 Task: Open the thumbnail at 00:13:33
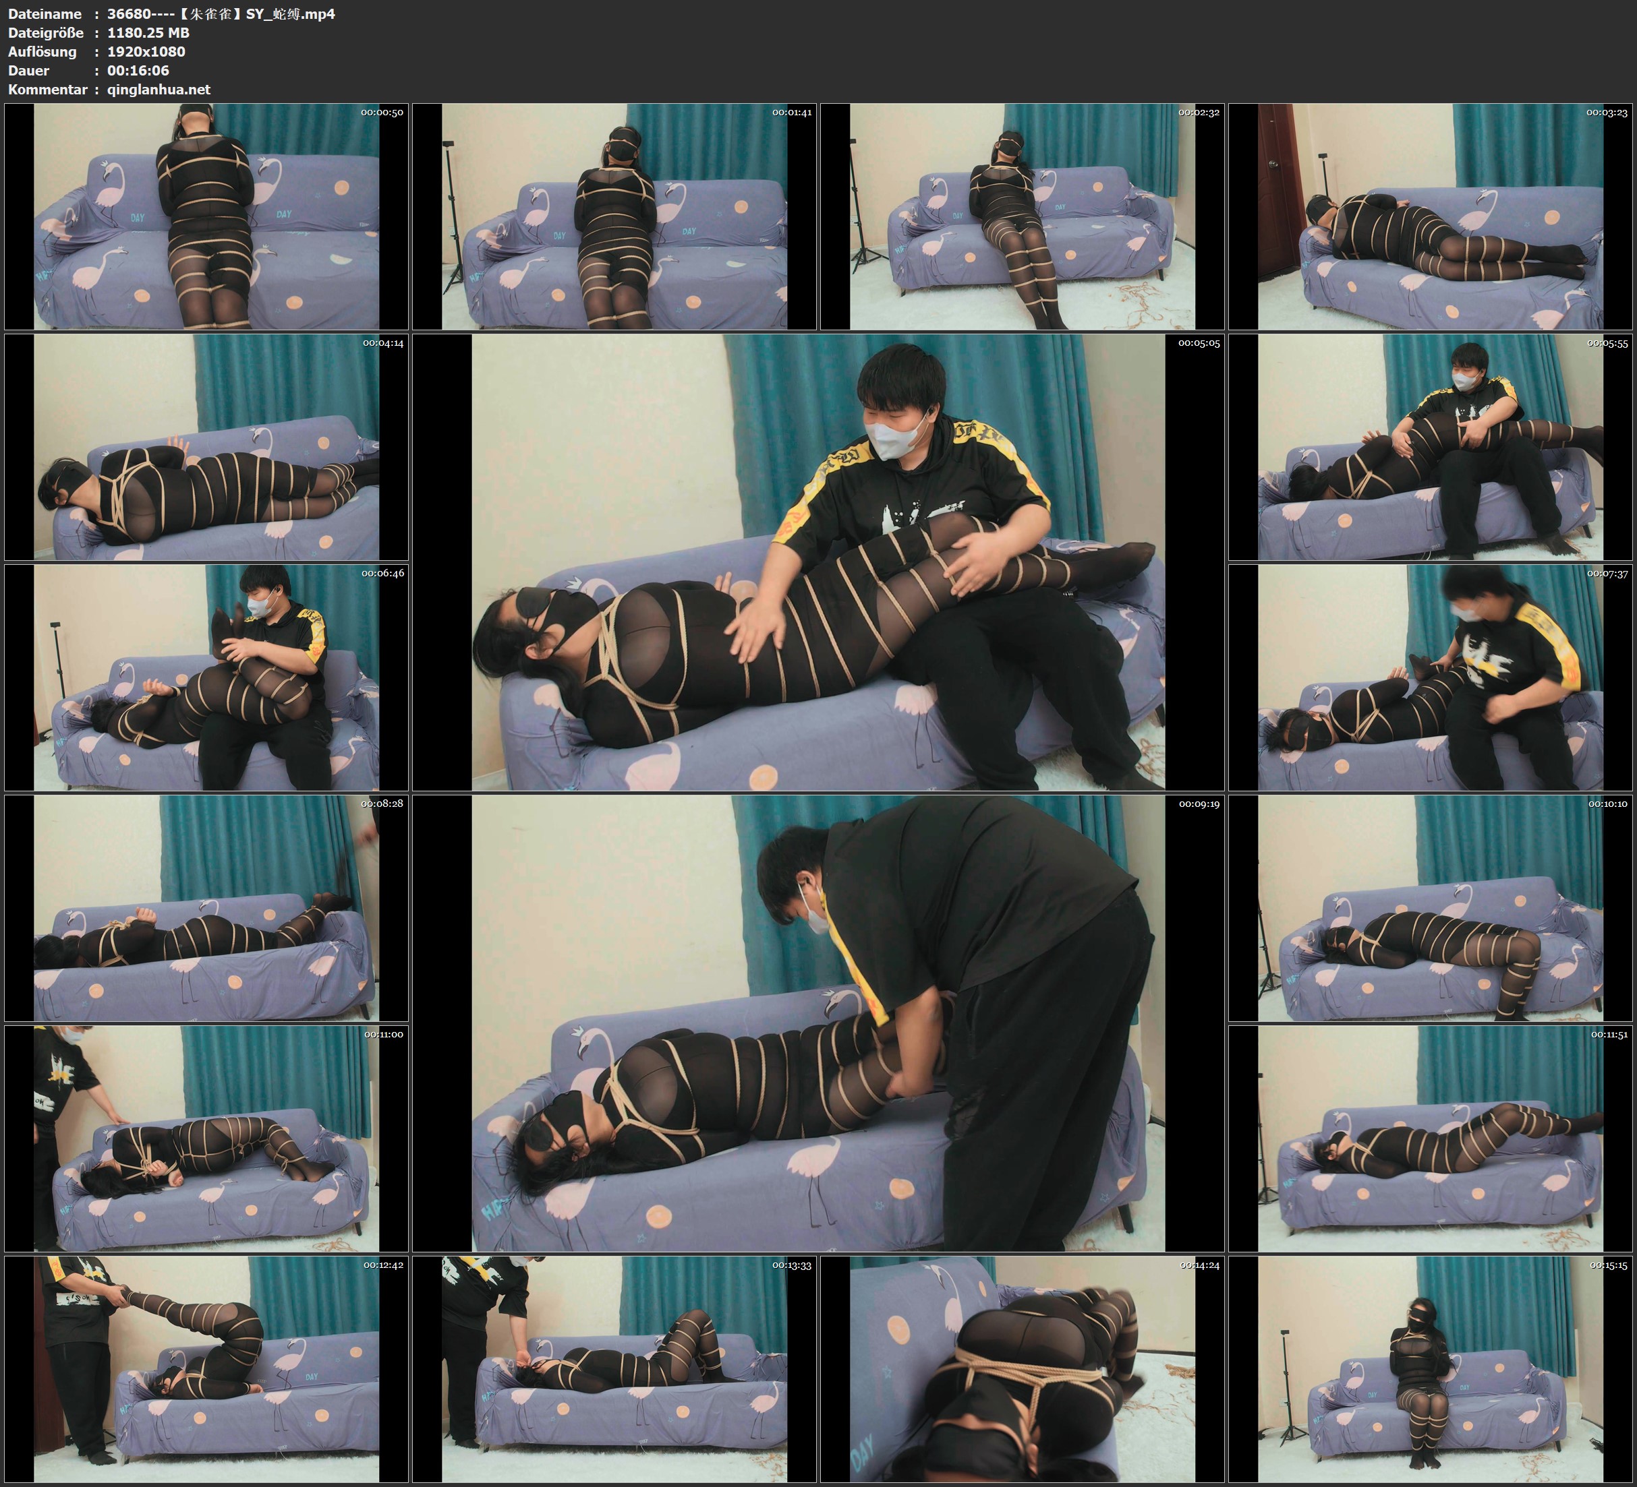(x=614, y=1368)
